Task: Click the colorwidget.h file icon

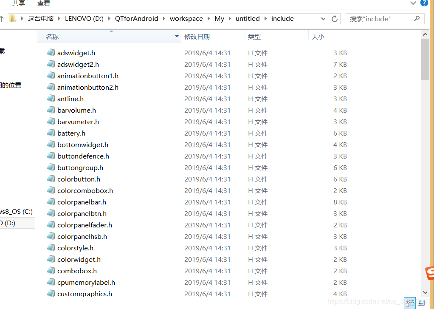Action: click(51, 259)
